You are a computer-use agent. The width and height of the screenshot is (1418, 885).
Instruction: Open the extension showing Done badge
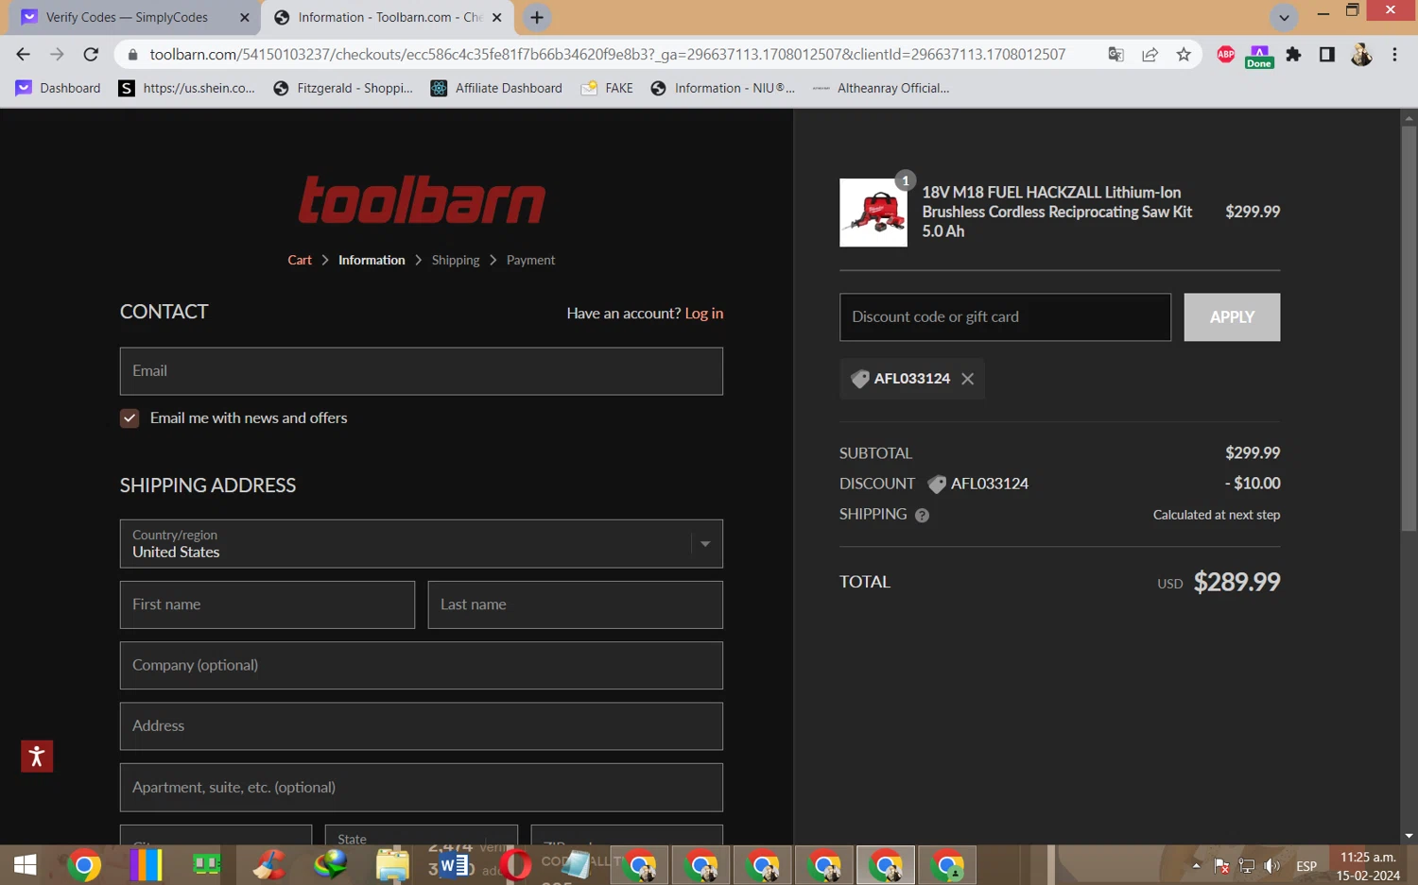click(x=1259, y=56)
